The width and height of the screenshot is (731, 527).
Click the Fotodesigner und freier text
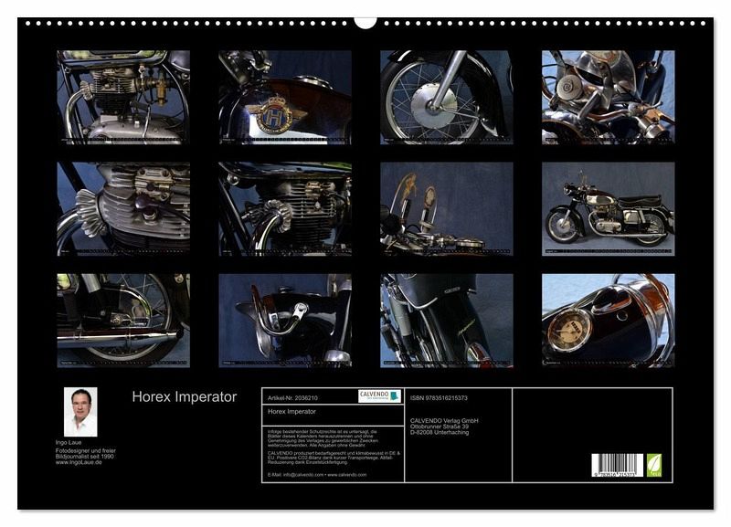[86, 451]
